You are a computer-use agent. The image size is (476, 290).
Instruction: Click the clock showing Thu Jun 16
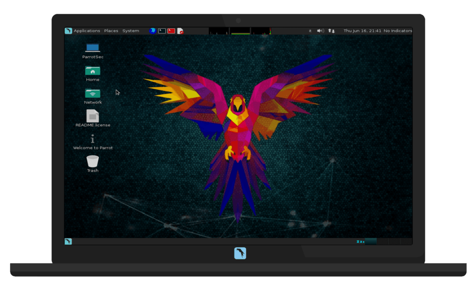362,31
